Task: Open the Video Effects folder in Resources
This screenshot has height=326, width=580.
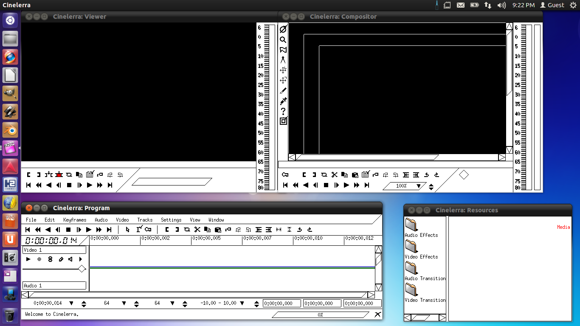Action: tap(411, 246)
